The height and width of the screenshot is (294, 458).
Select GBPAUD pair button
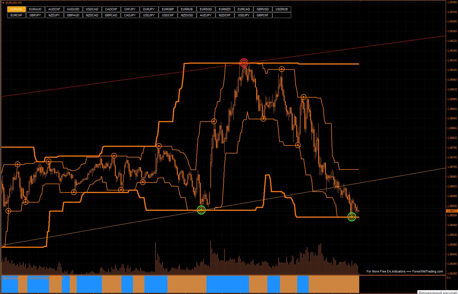click(73, 15)
